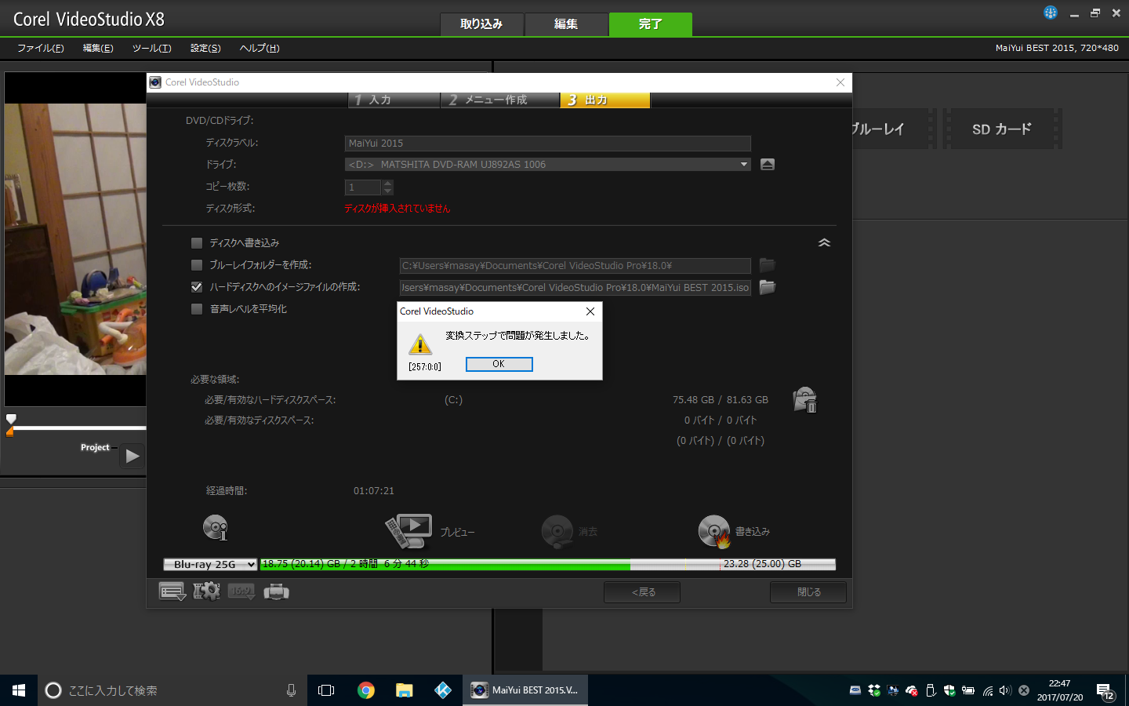The height and width of the screenshot is (706, 1129).
Task: Click the preview play button
Action: coord(133,456)
